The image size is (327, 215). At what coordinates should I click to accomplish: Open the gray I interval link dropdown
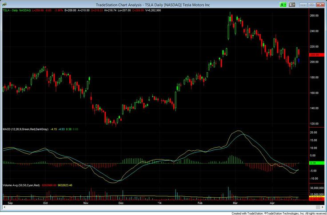(292, 4)
